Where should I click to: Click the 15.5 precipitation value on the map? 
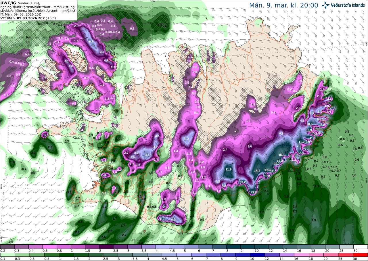point(257,171)
